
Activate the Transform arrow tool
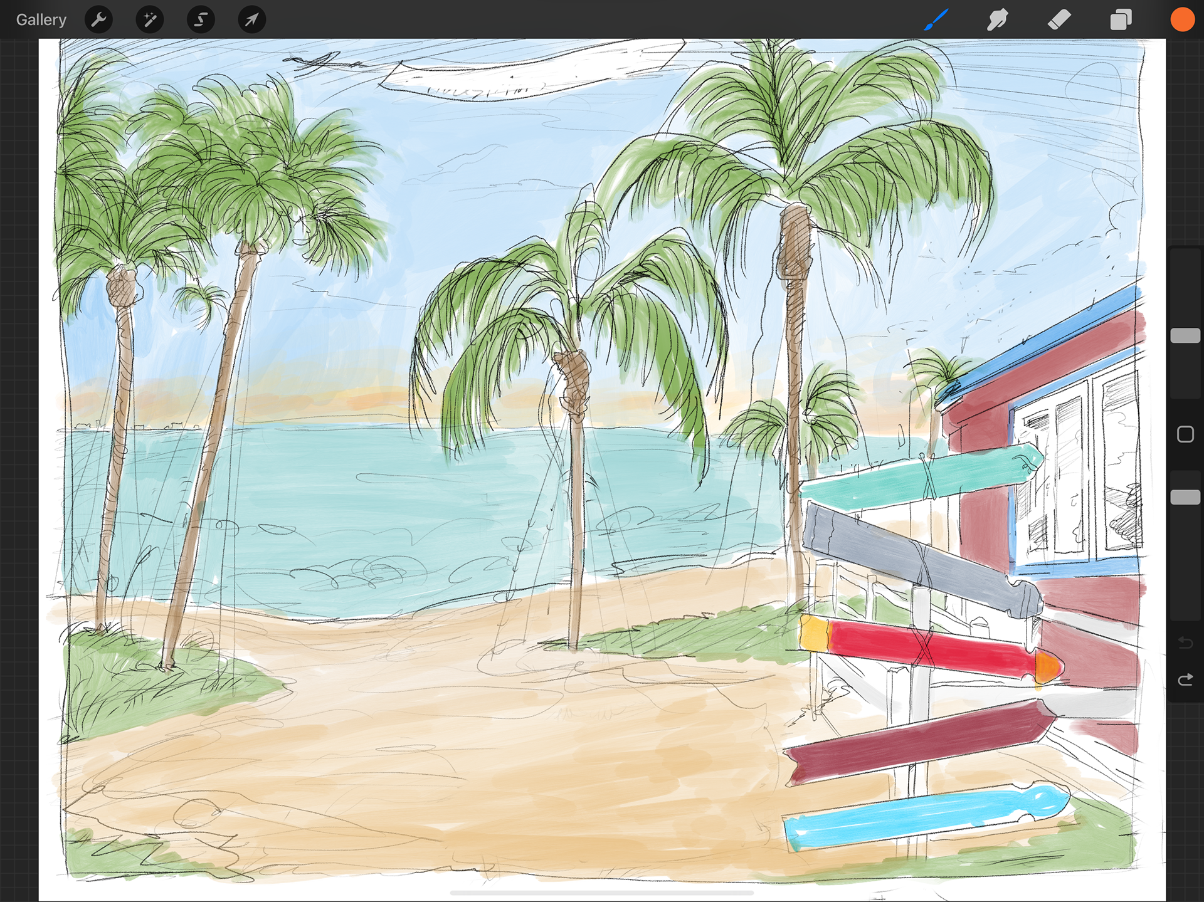251,20
